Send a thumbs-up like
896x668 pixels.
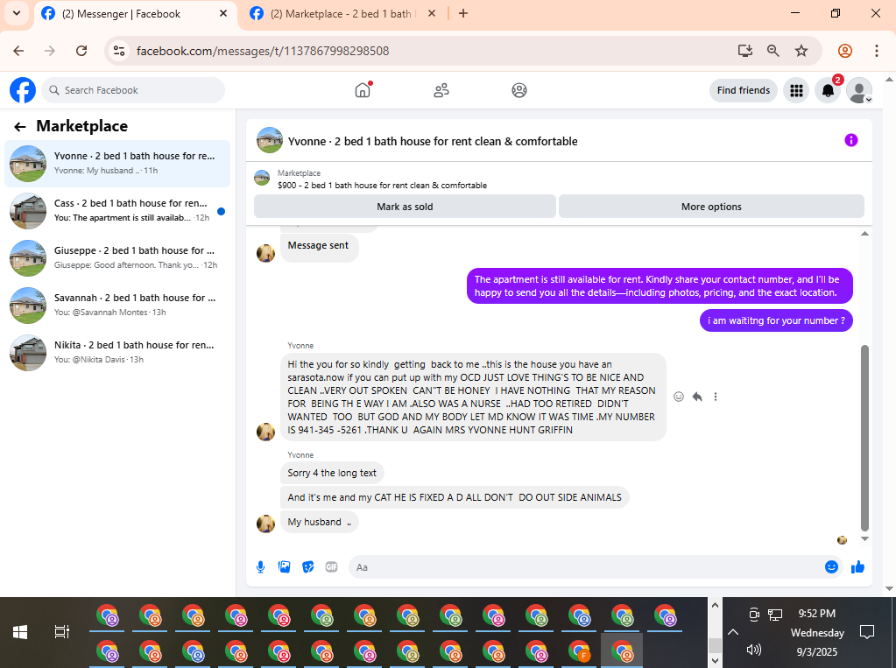click(857, 566)
